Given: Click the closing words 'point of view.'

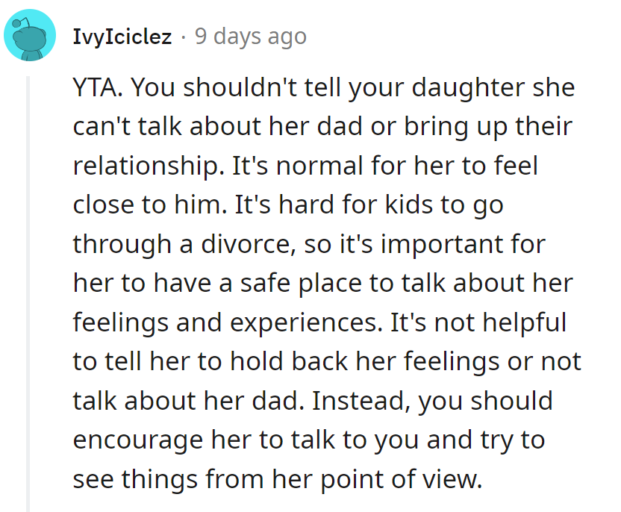Looking at the screenshot, I should point(402,479).
